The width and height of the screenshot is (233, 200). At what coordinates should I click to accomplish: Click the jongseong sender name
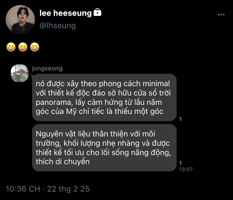click(47, 68)
